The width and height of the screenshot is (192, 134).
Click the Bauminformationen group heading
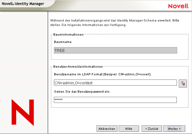pyautogui.click(x=68, y=35)
